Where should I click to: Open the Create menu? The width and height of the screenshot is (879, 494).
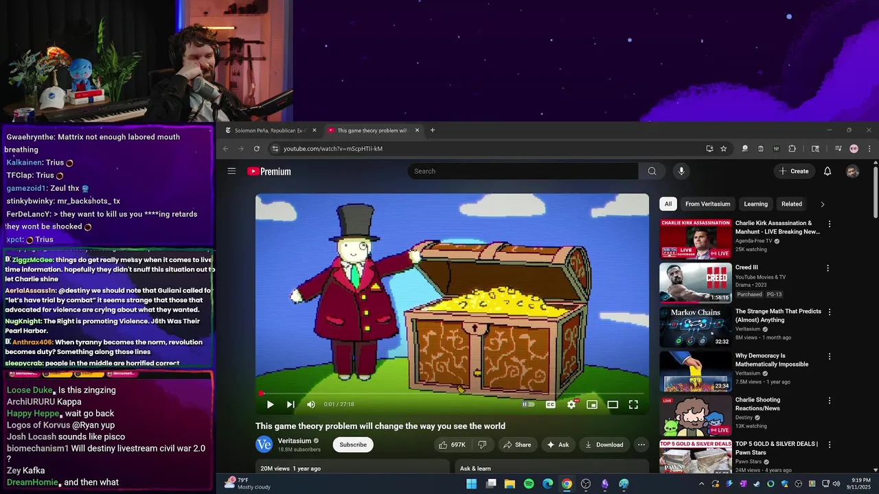pos(794,171)
